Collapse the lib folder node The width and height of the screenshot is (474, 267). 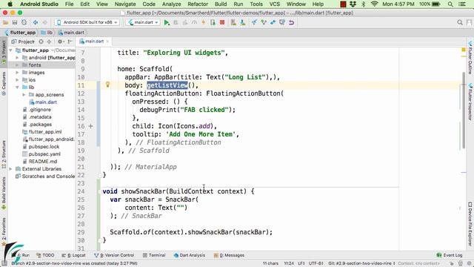tap(17, 88)
